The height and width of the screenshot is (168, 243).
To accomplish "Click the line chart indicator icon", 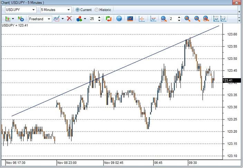I will (153, 19).
